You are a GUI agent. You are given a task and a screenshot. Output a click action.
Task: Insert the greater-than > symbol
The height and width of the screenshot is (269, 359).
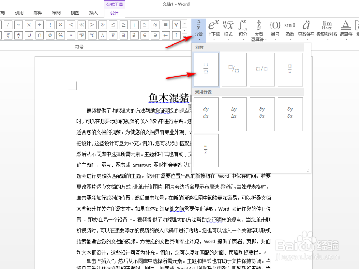tap(92, 25)
